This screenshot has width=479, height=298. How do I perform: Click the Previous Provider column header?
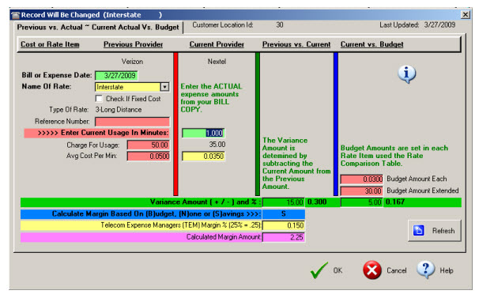[x=134, y=44]
